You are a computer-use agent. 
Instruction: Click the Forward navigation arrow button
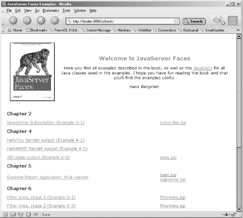click(x=27, y=21)
